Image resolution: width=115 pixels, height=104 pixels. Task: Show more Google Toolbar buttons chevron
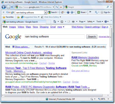coord(90,12)
